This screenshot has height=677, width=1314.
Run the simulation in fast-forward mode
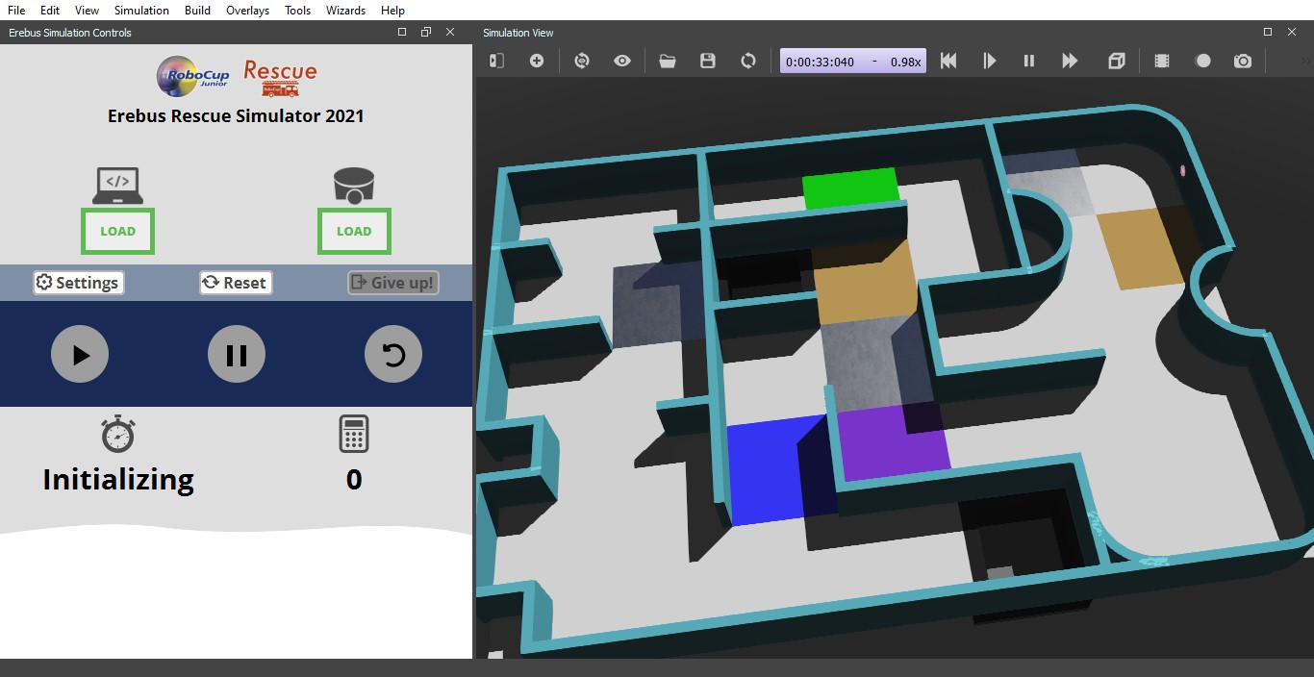tap(1070, 61)
